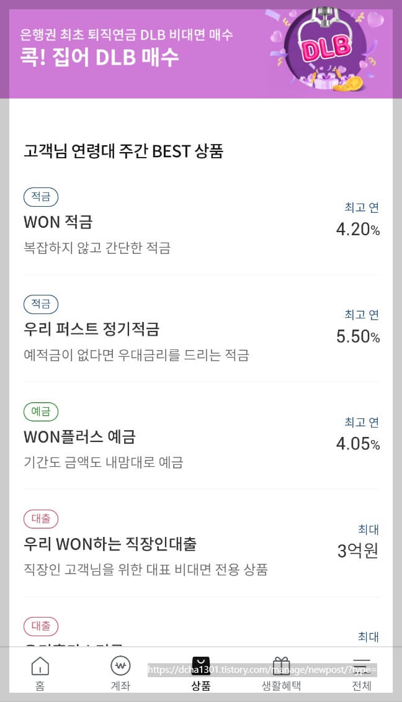Tap the 대출 badge on 직장인대출
The image size is (402, 702).
pyautogui.click(x=40, y=519)
